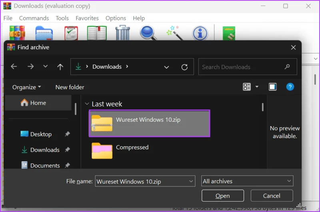Select Downloads in the navigation pane
This screenshot has height=212, width=320.
(x=45, y=150)
